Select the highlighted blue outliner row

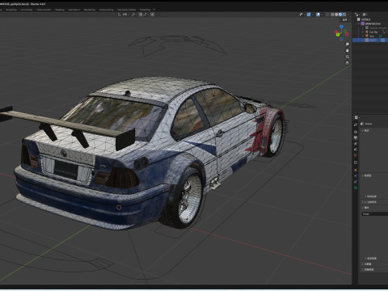tap(370, 40)
